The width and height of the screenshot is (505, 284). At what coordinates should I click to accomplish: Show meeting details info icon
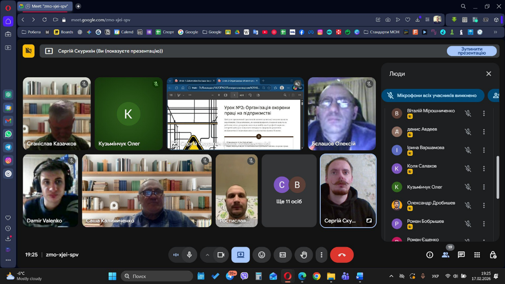430,255
